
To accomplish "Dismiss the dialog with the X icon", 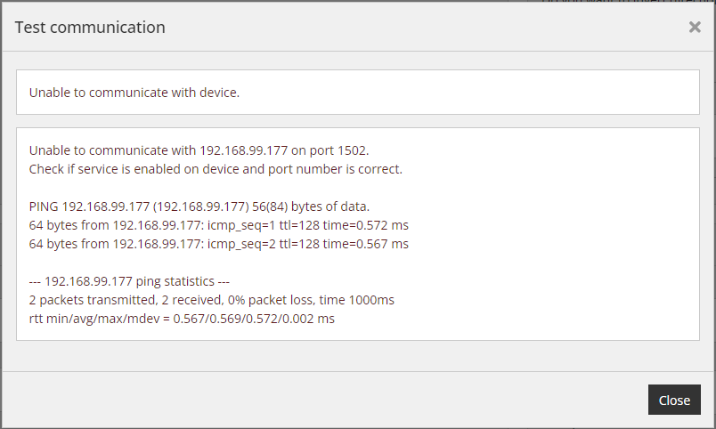I will click(695, 28).
